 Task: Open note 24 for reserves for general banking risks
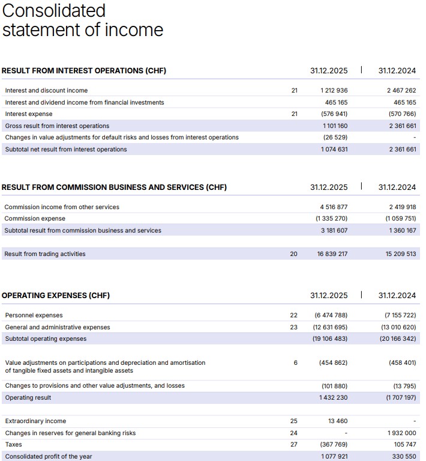(x=293, y=433)
